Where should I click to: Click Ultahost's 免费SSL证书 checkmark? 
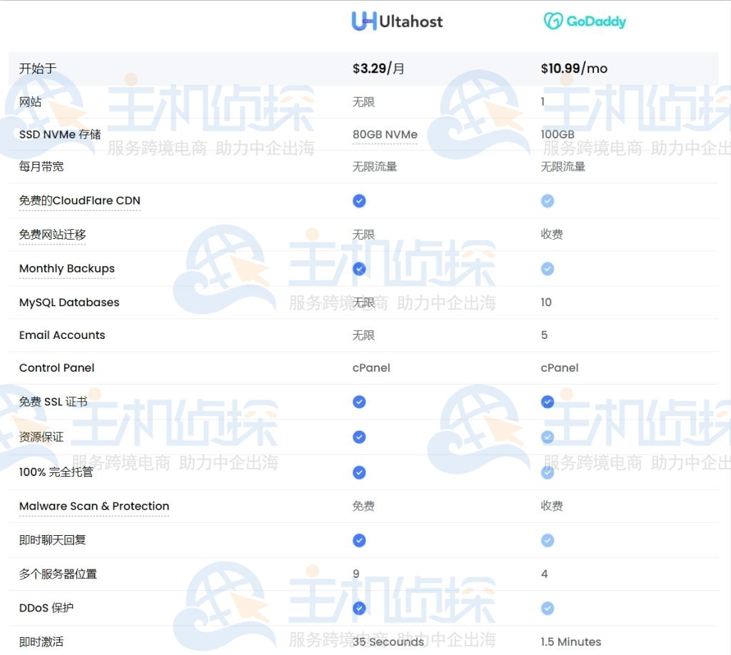click(359, 402)
